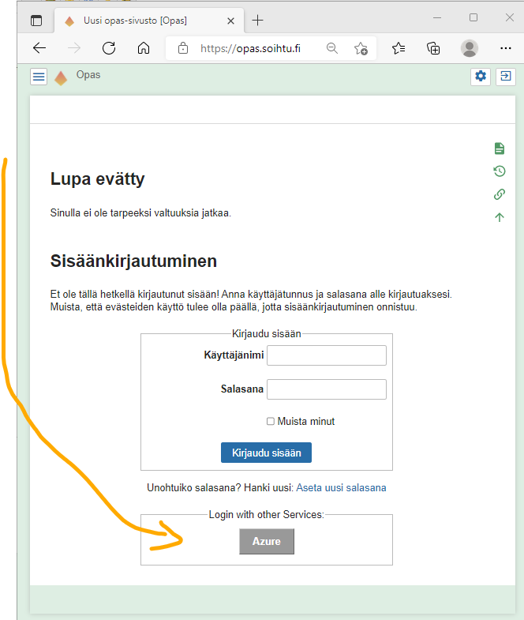Go back with the browser back arrow
Viewport: 524px width, 620px height.
(x=39, y=48)
